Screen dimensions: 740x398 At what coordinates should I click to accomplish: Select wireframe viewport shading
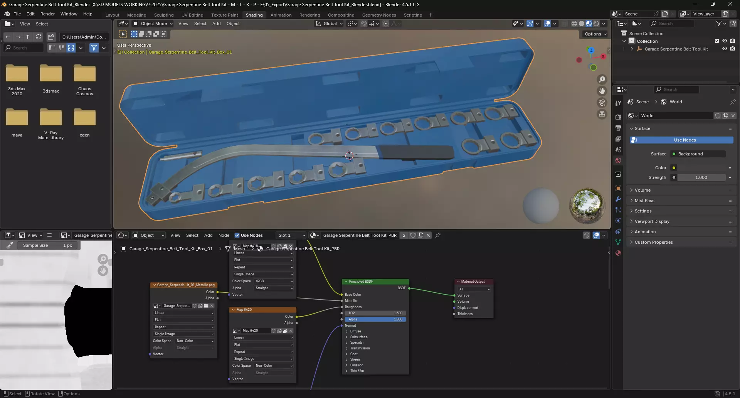(x=574, y=24)
